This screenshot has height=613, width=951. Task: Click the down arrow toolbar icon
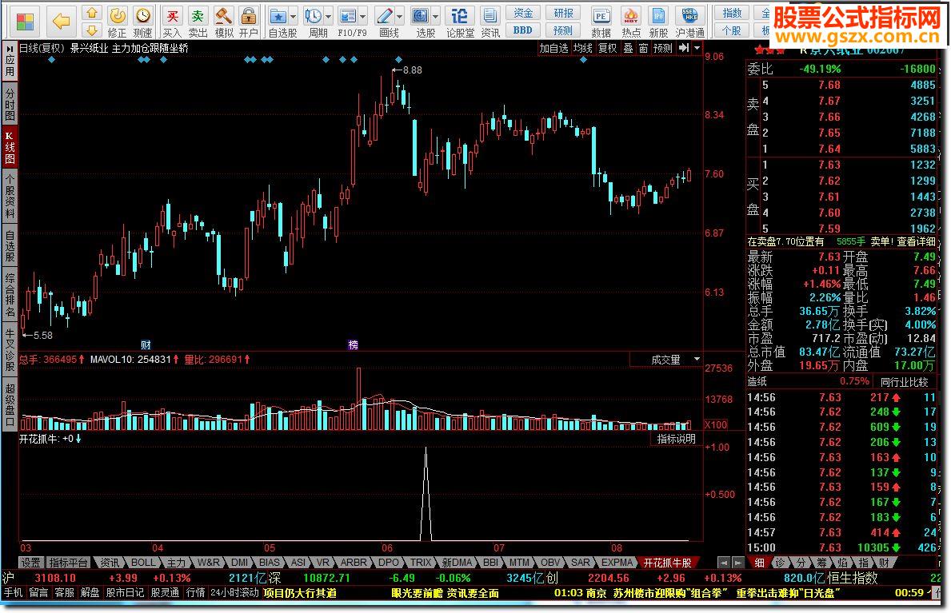[91, 29]
